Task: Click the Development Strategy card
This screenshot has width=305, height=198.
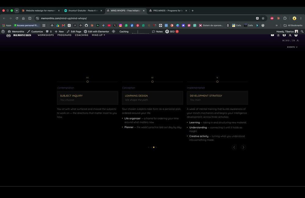Action: [217, 98]
